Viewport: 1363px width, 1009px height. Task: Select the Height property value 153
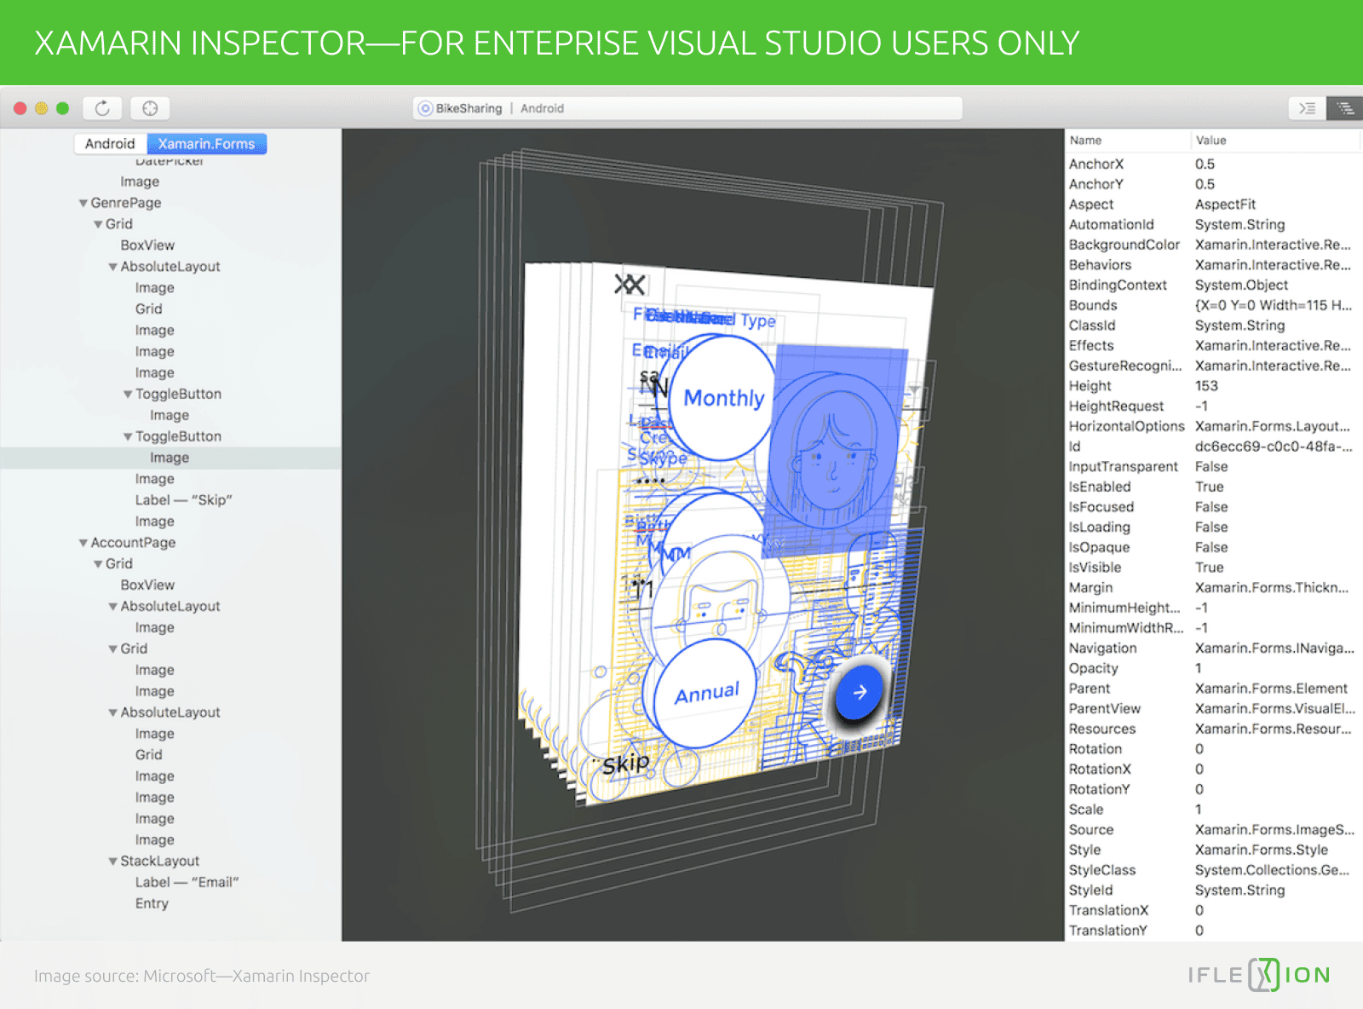pyautogui.click(x=1206, y=386)
